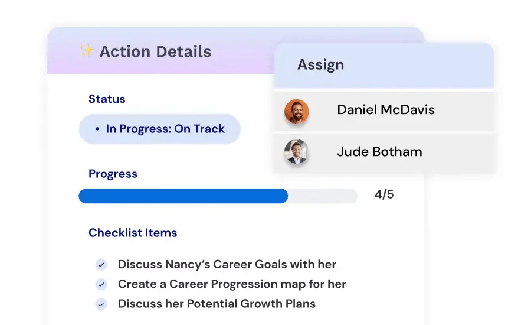Click the Assign panel header
The height and width of the screenshot is (325, 531).
(x=383, y=65)
